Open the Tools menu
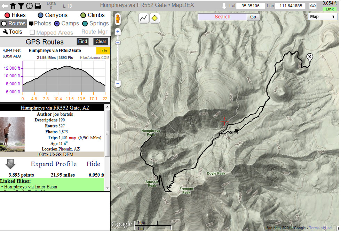The height and width of the screenshot is (232, 341). (13, 32)
